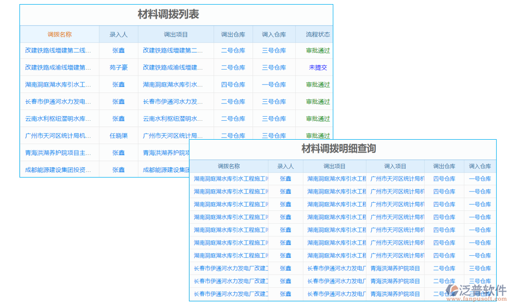Open 改建铁路成渝线增建 transfer record
Screen dimensions: 512x307
[x=58, y=67]
